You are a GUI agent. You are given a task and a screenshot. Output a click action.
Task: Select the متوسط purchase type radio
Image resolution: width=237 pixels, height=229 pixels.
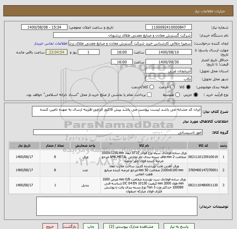(x=178, y=95)
